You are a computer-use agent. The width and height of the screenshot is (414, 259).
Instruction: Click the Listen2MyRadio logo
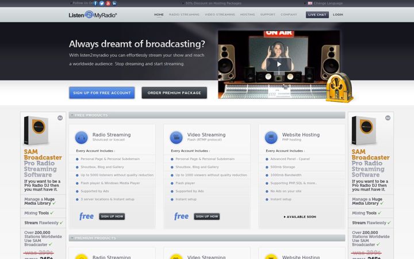point(93,15)
